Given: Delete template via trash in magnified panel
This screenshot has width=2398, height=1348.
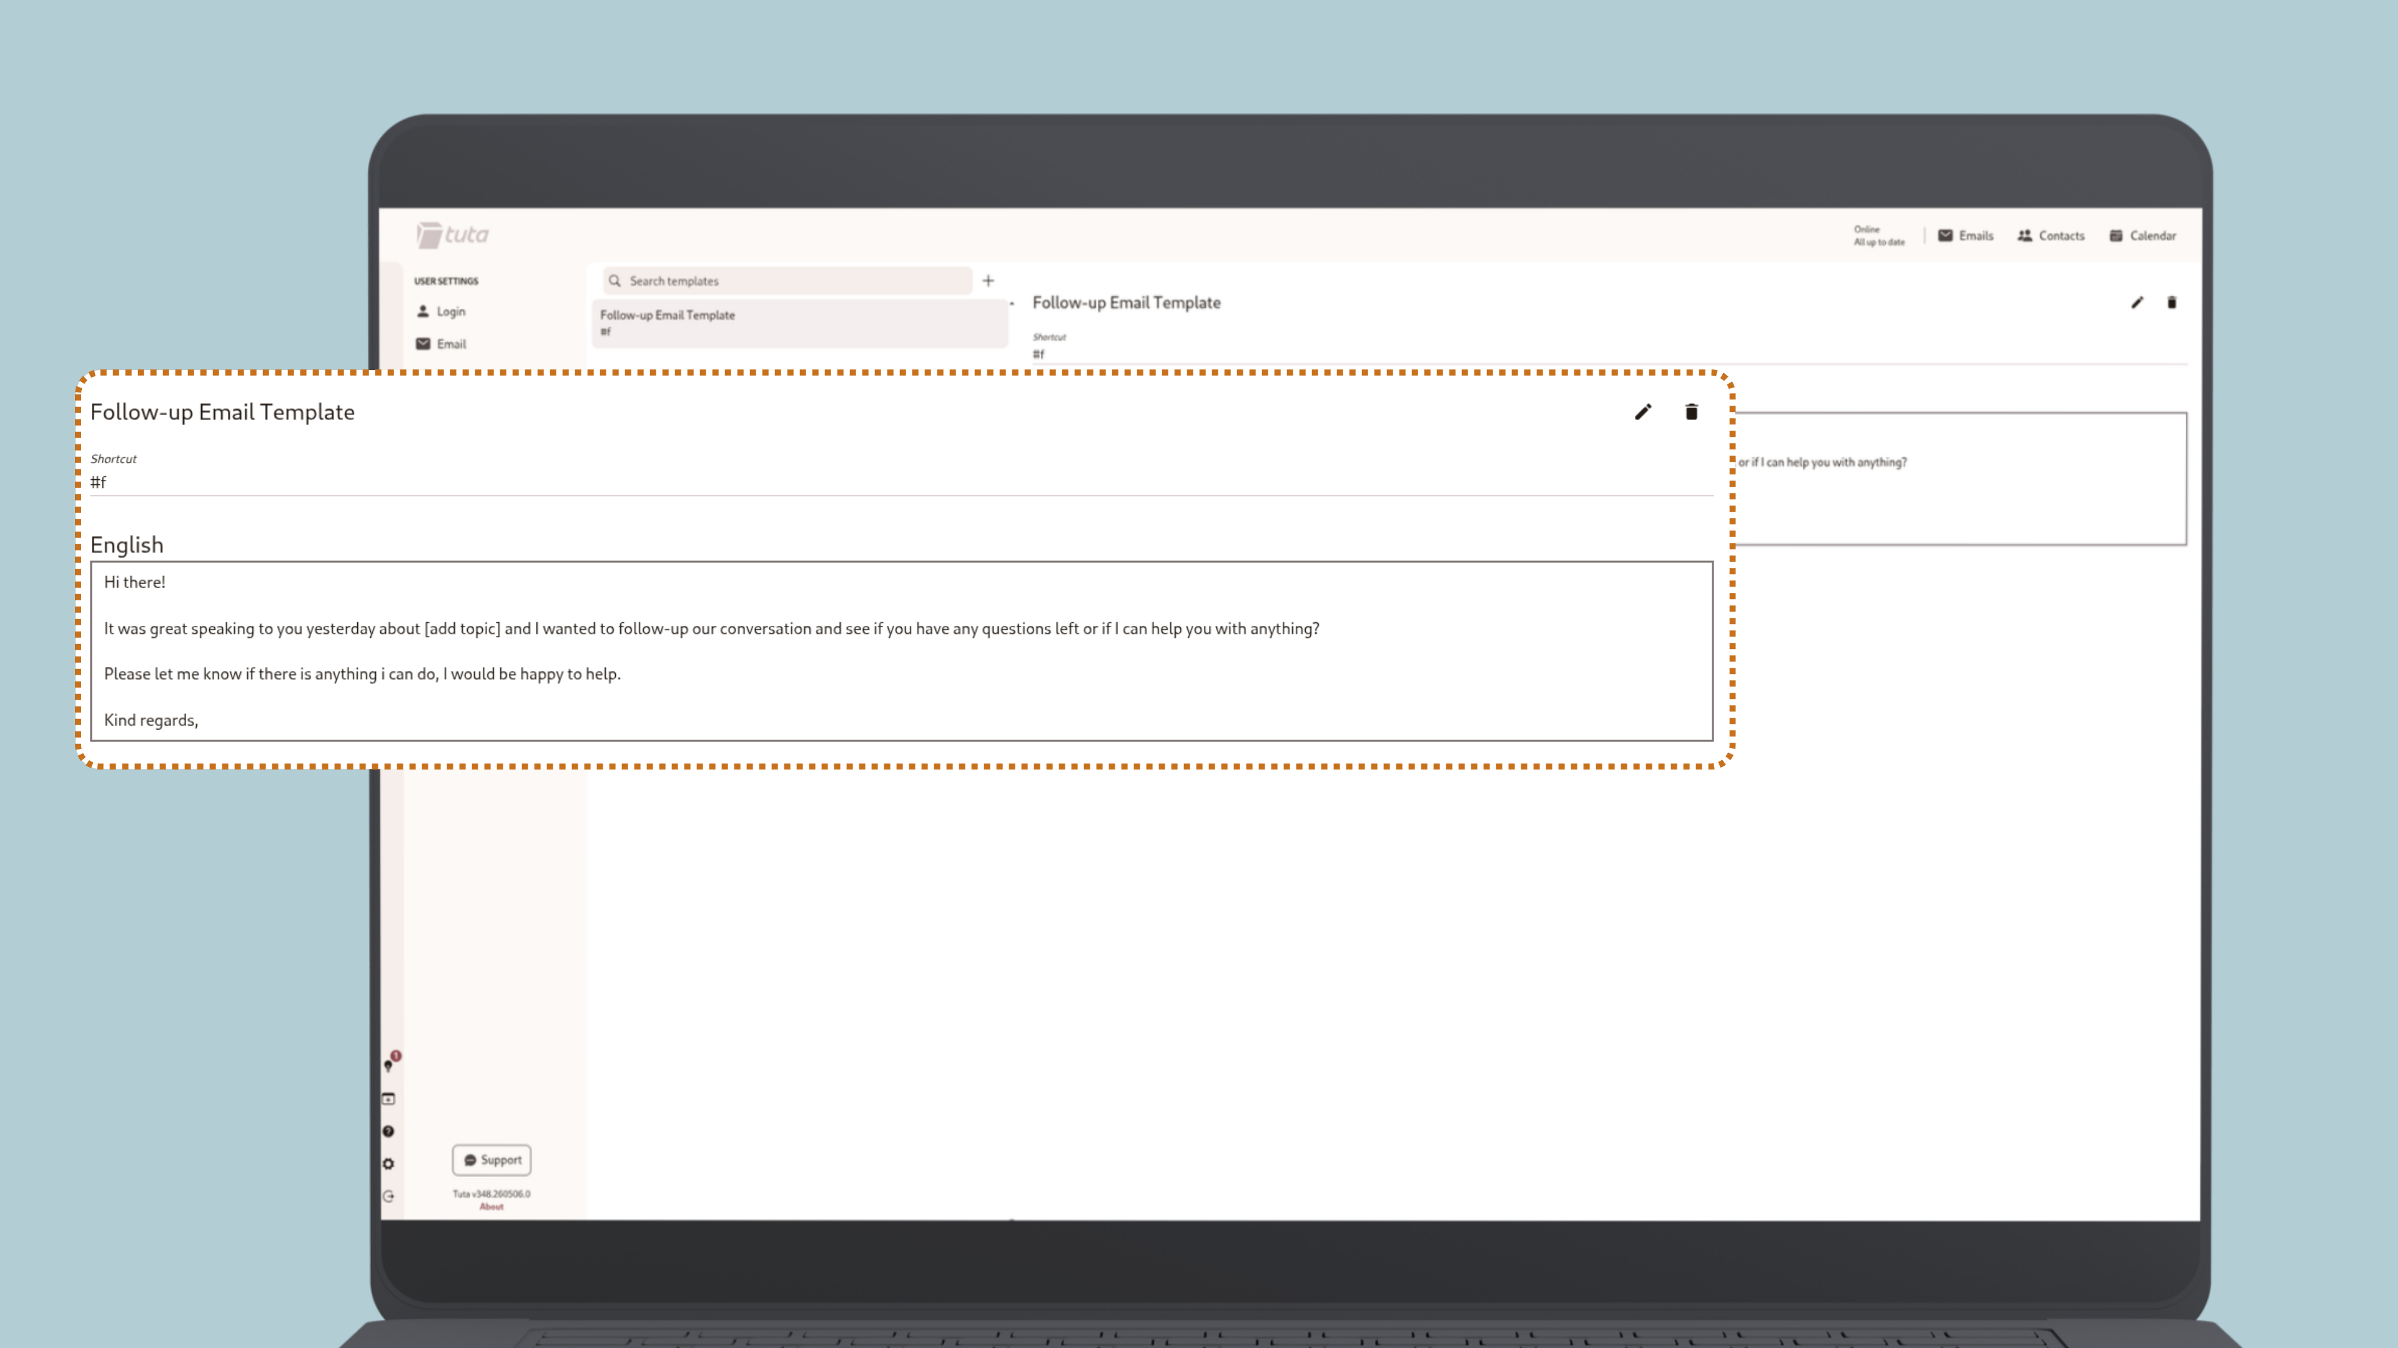Looking at the screenshot, I should [x=1692, y=412].
